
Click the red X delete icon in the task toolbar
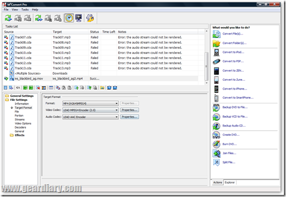click(x=38, y=88)
